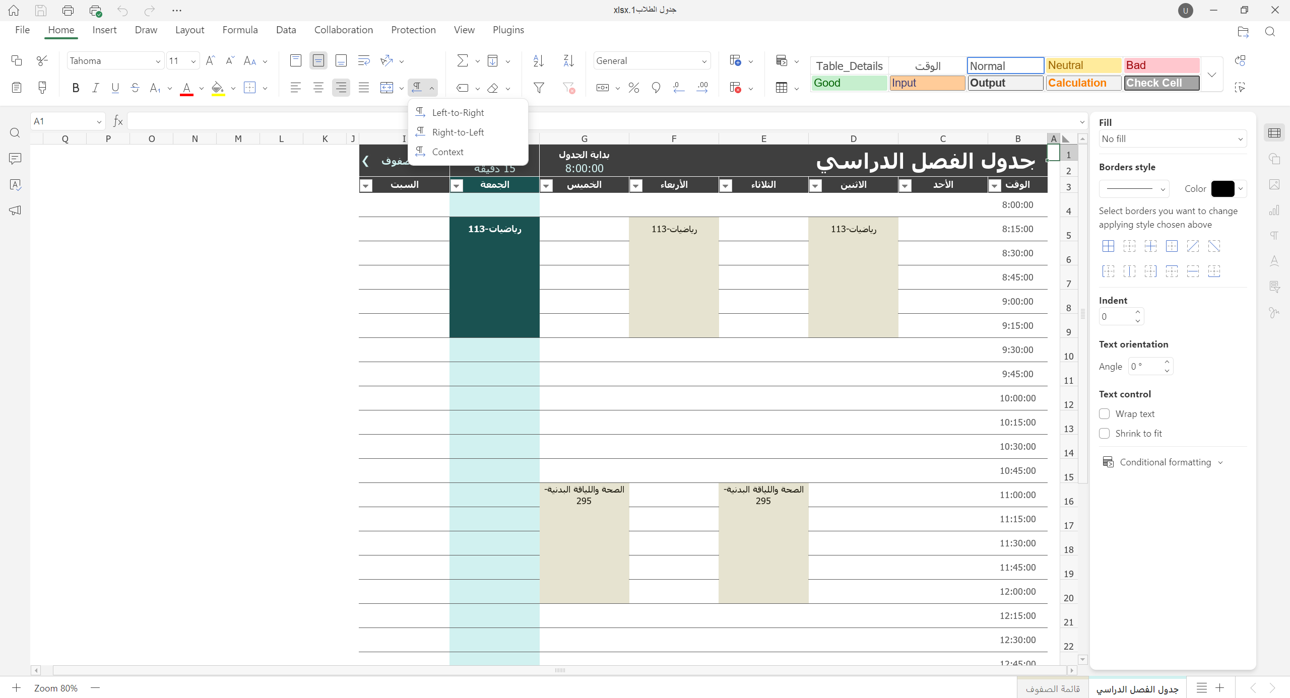Click the black border Color swatch

(1222, 189)
